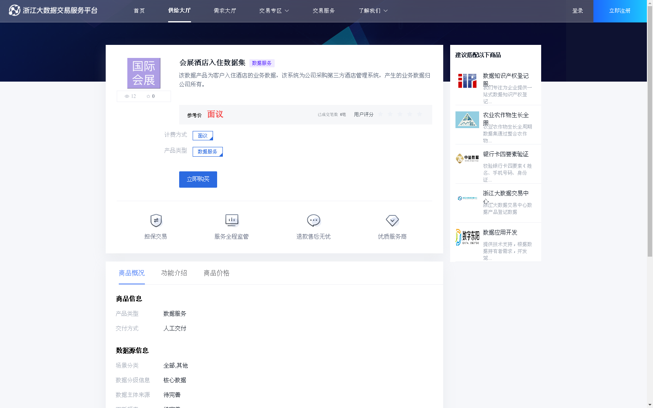Select the 面议 billing method option

203,135
